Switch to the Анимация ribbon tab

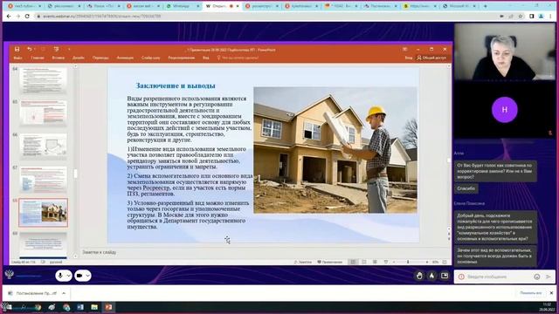pos(125,58)
